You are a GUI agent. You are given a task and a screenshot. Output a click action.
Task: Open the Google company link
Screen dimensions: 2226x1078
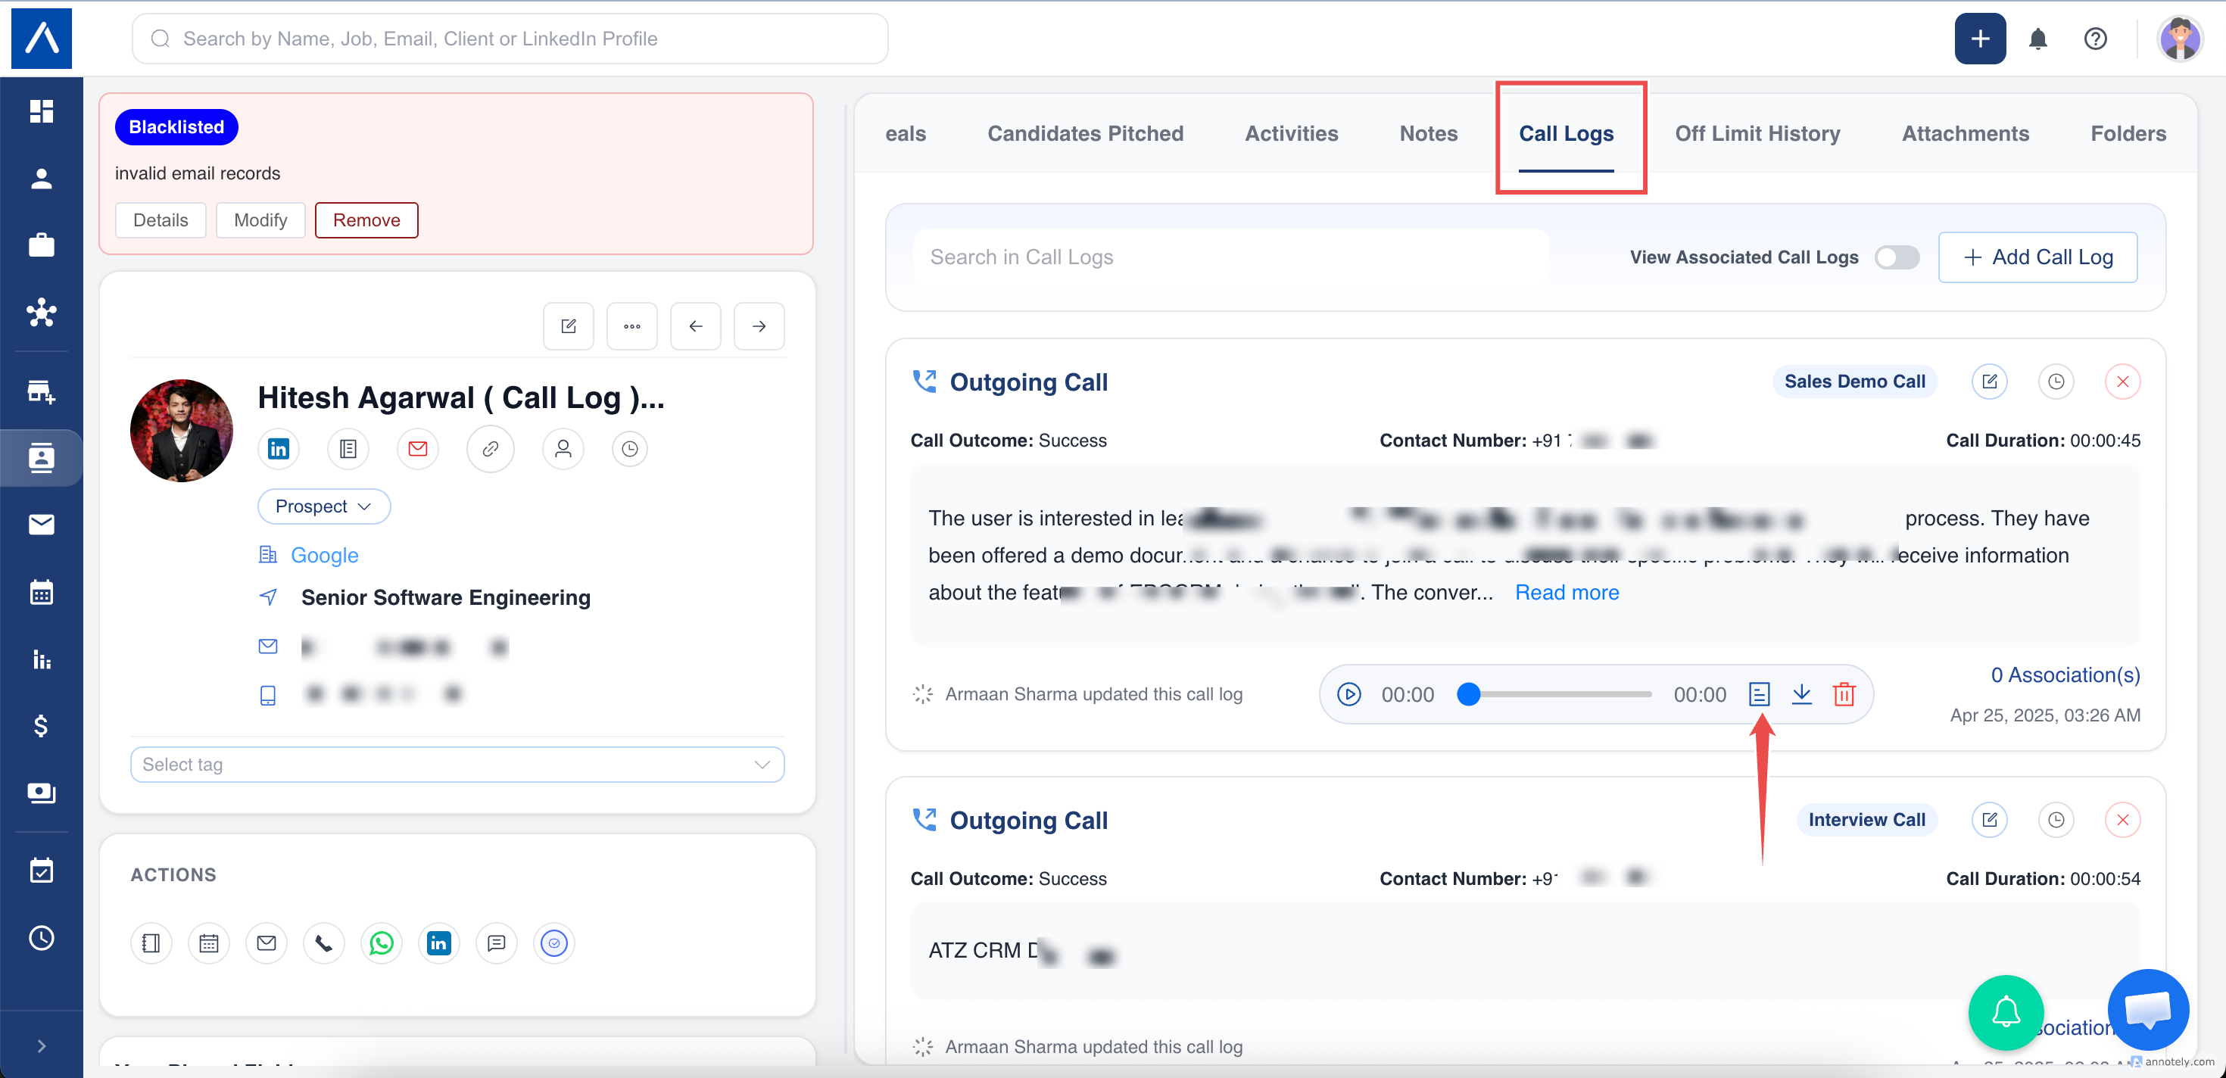click(324, 556)
